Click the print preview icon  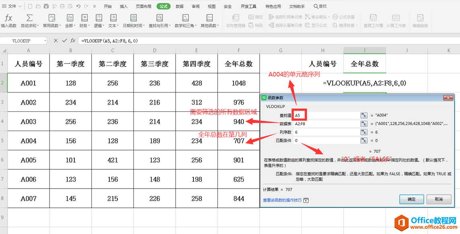70,6
